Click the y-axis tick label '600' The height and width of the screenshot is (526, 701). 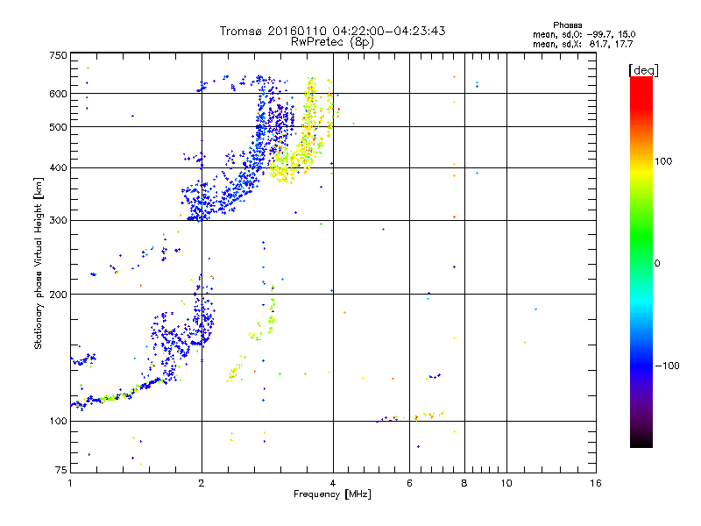(x=59, y=94)
